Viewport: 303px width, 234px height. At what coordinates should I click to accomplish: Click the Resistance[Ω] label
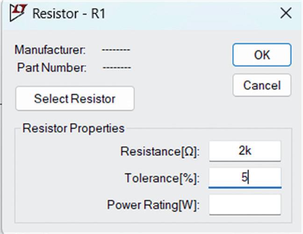(x=159, y=152)
